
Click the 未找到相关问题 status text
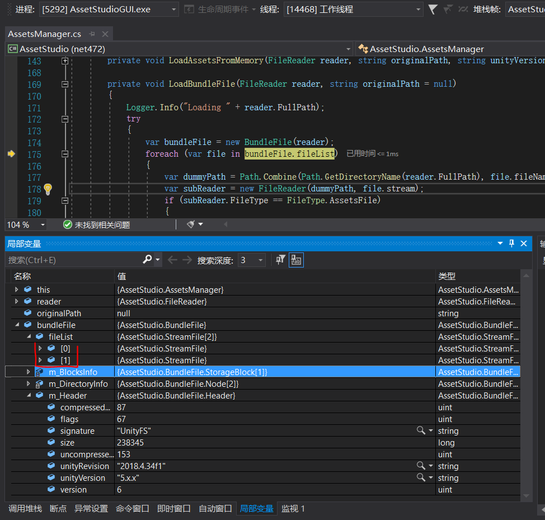(x=102, y=225)
